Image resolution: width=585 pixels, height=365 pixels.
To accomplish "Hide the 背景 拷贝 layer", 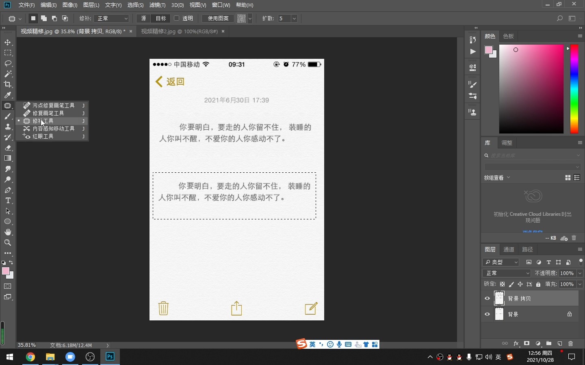I will click(487, 298).
